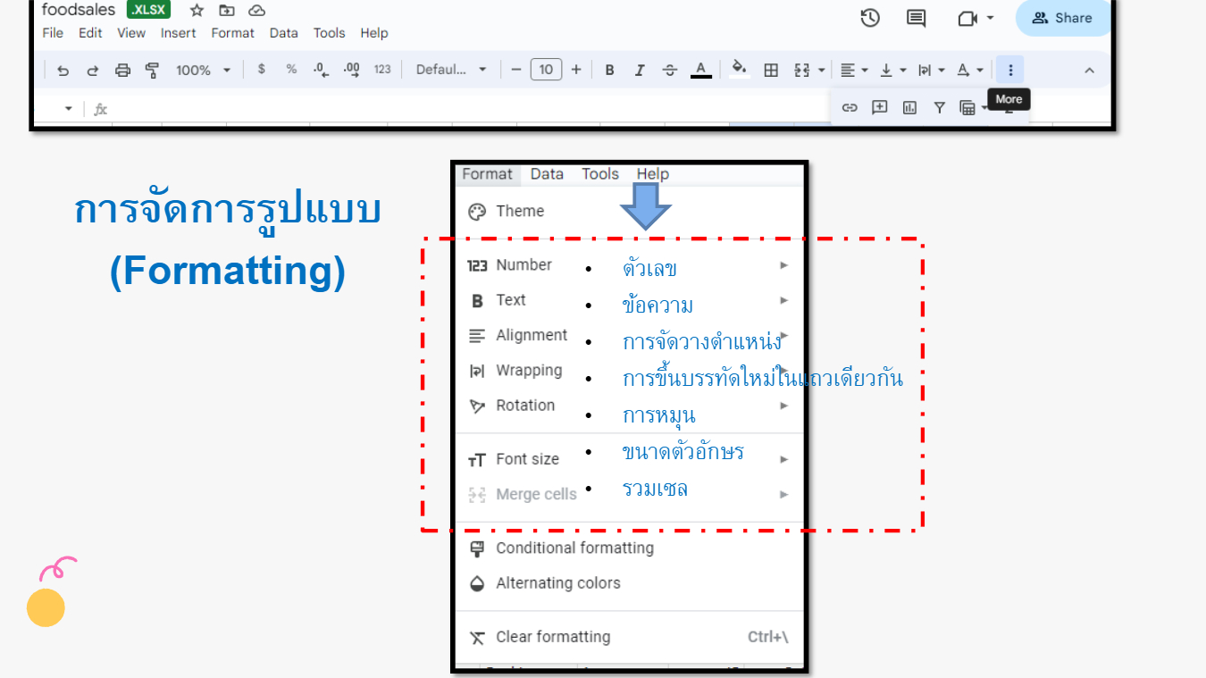The image size is (1206, 678).
Task: Toggle italic formatting in toolbar
Action: (640, 70)
